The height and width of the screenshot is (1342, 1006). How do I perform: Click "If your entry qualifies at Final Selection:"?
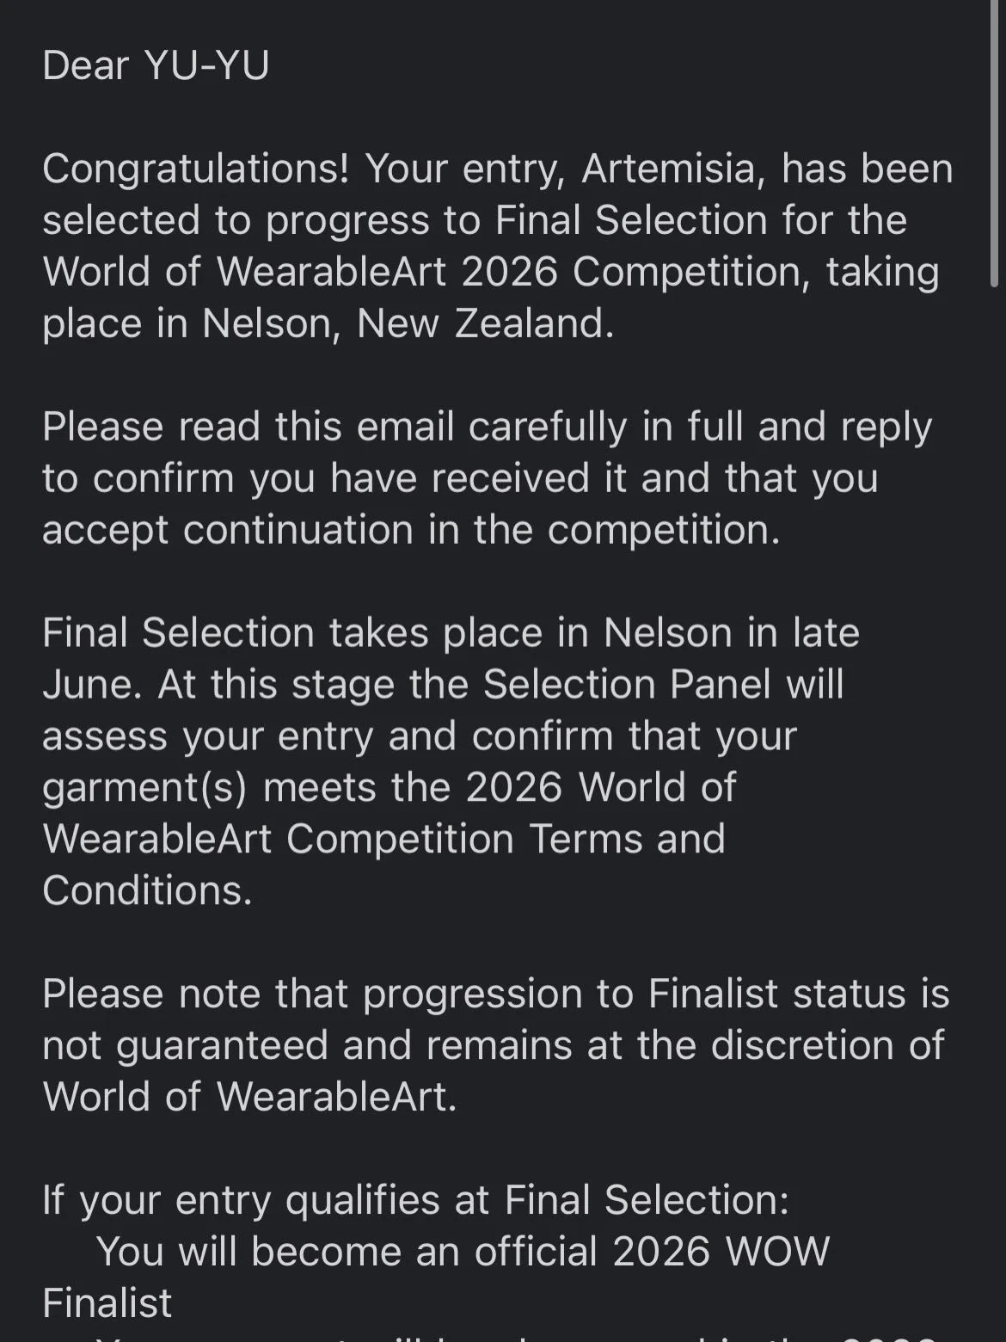(415, 1202)
